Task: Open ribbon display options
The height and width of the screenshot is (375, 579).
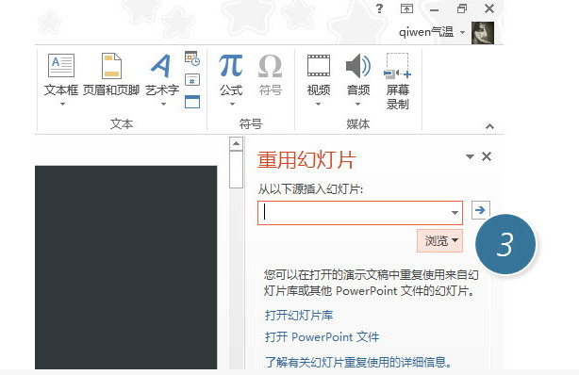Action: [406, 8]
